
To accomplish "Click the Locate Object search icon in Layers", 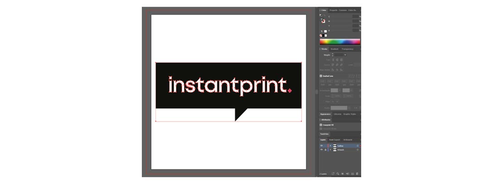I will pyautogui.click(x=338, y=174).
